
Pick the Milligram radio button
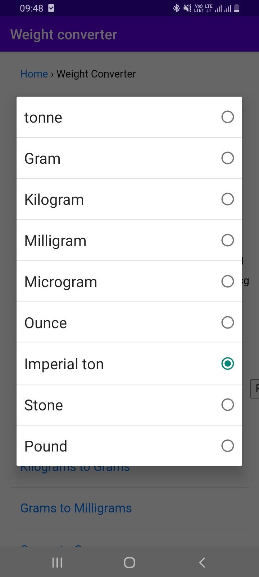point(227,240)
